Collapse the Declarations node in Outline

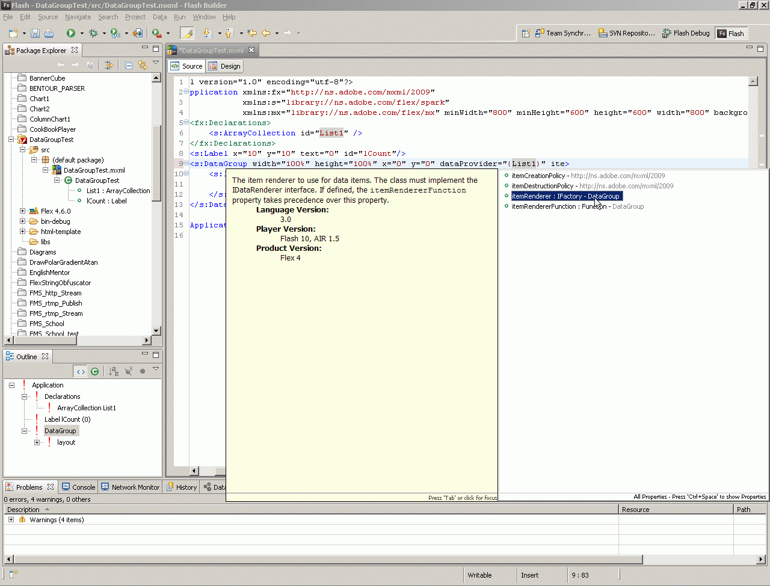click(25, 396)
